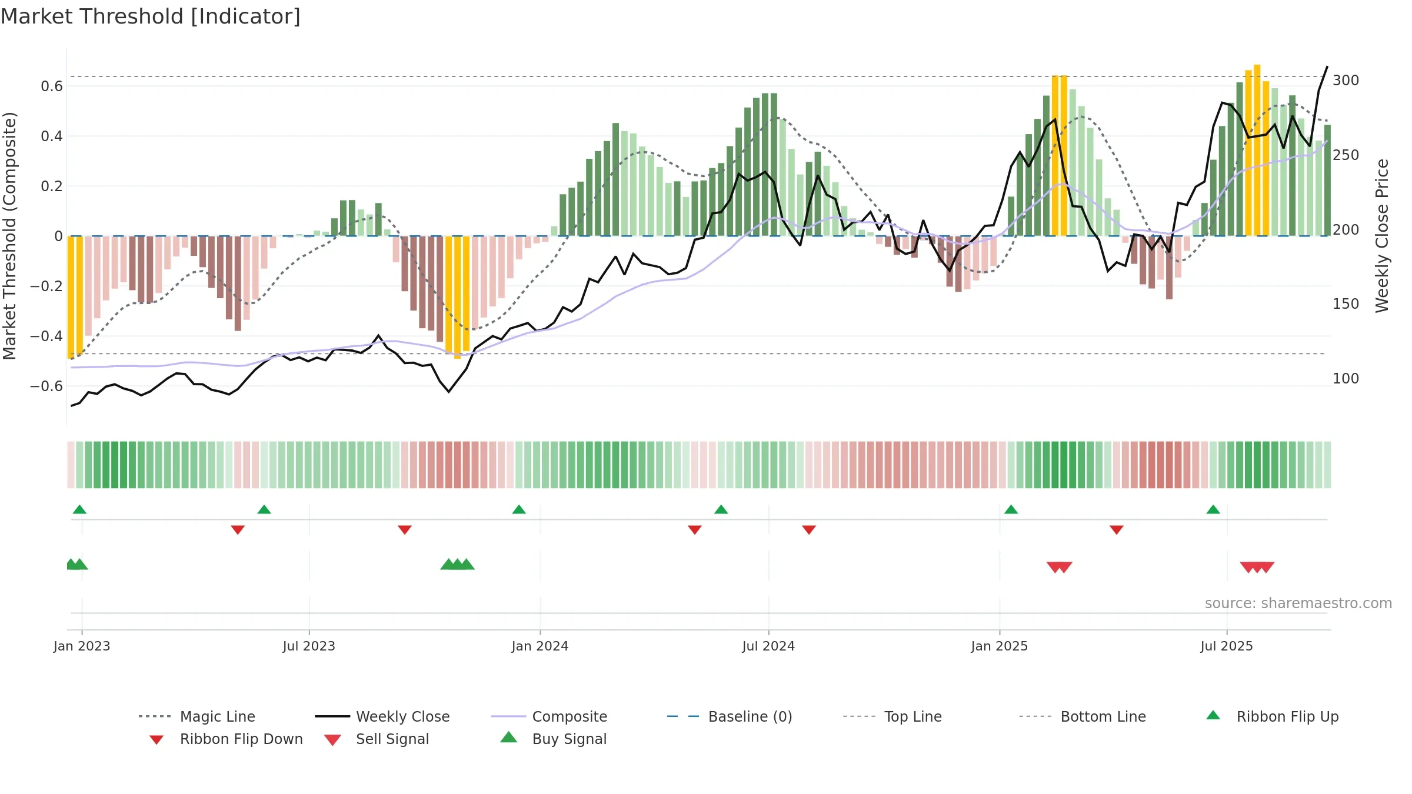Click the ribbon flip down marker after Jul 2023
This screenshot has height=794, width=1412.
point(405,530)
